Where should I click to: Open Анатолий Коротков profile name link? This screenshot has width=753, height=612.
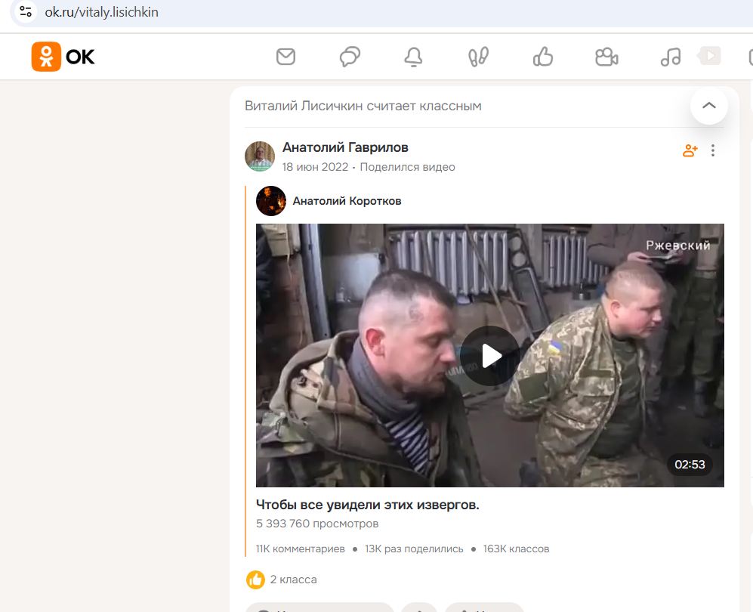347,201
